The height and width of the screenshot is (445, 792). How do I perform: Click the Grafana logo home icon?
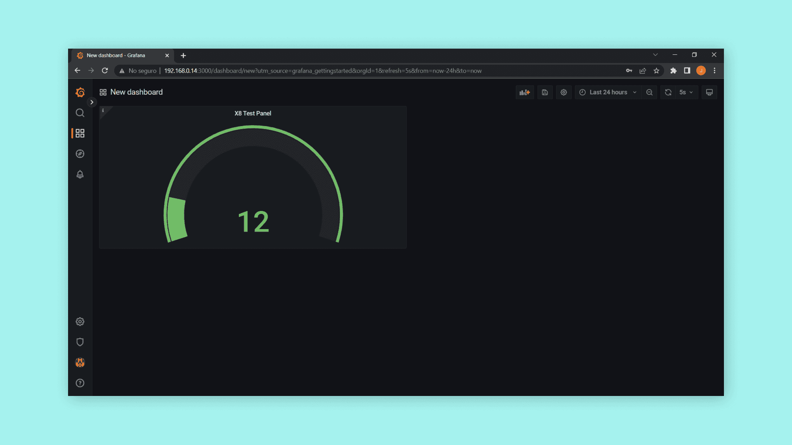80,92
